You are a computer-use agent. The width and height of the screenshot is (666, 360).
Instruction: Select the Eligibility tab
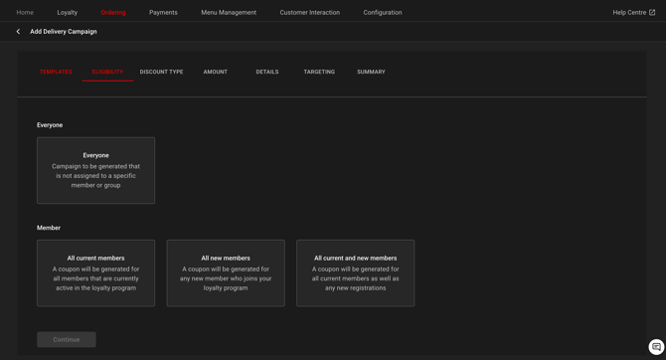[x=107, y=72]
